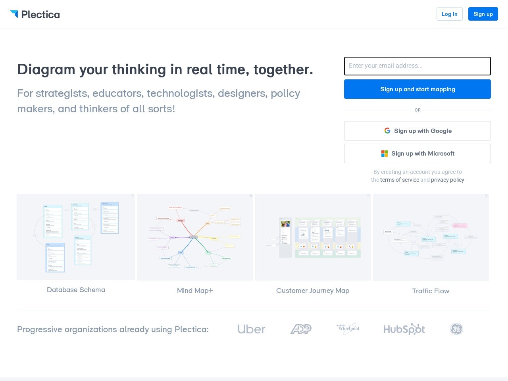This screenshot has height=381, width=508.
Task: Click the HubSpot logo
Action: [x=404, y=329]
